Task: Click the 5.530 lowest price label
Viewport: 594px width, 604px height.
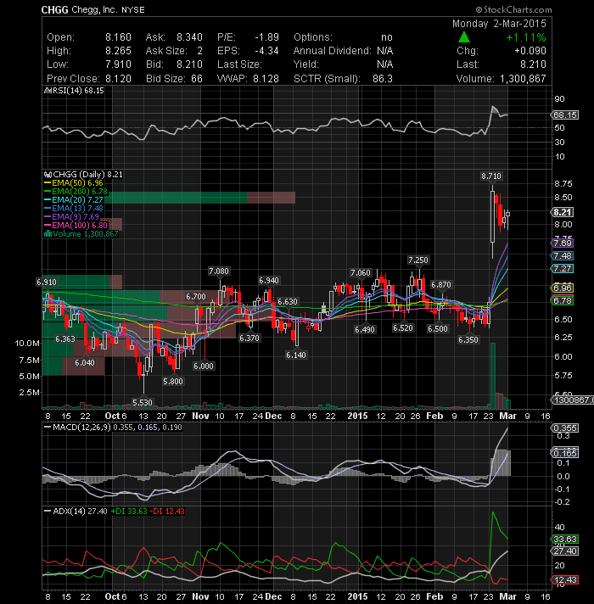Action: pyautogui.click(x=143, y=403)
